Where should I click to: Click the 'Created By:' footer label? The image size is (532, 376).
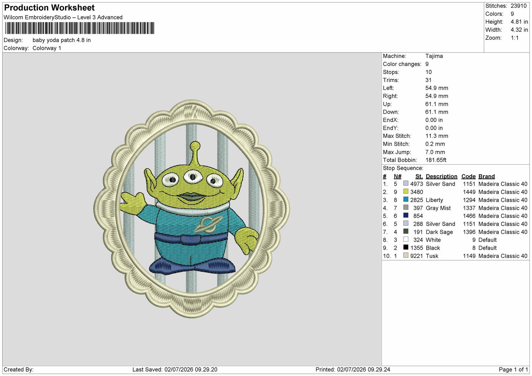pyautogui.click(x=18, y=370)
